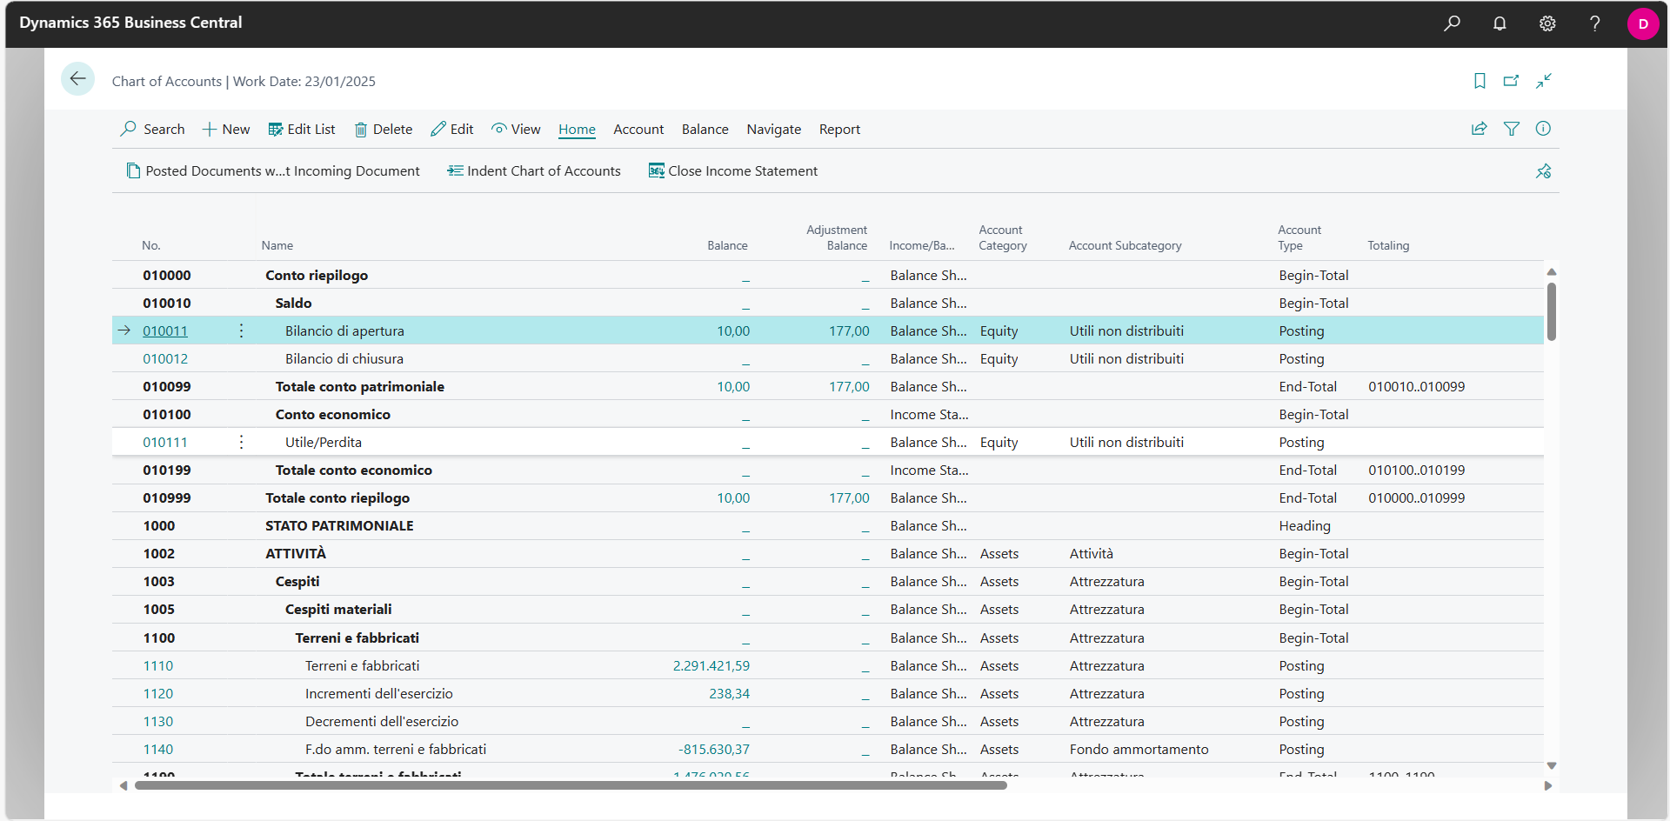Open the Navigate menu

[x=774, y=129]
